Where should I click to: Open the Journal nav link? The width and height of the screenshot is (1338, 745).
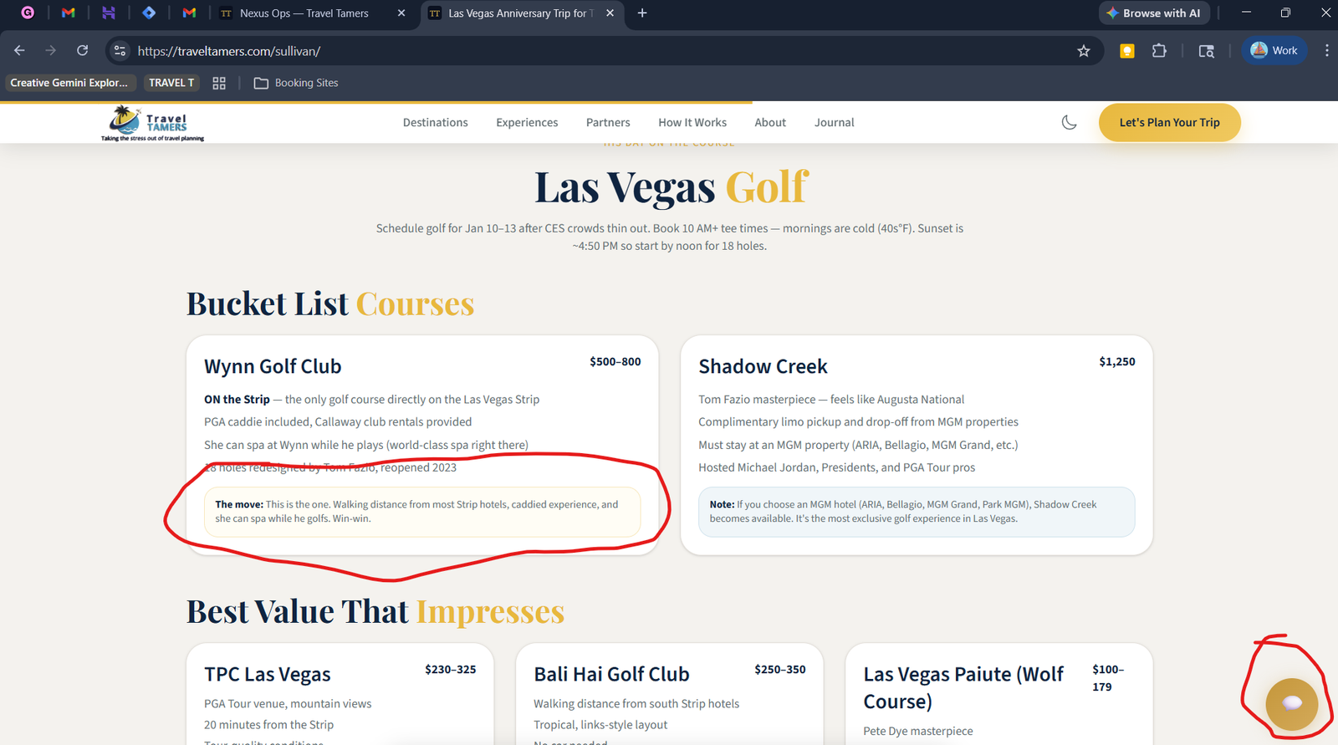(835, 122)
